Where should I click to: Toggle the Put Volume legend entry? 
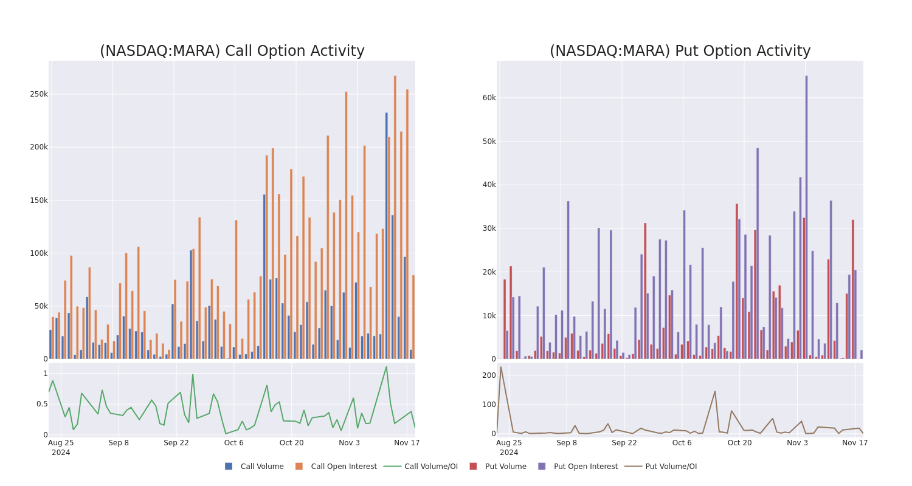(497, 467)
